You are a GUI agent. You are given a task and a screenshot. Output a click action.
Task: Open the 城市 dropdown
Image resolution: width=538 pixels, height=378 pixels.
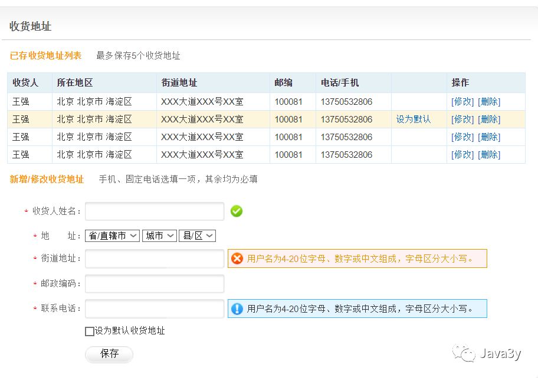click(159, 236)
